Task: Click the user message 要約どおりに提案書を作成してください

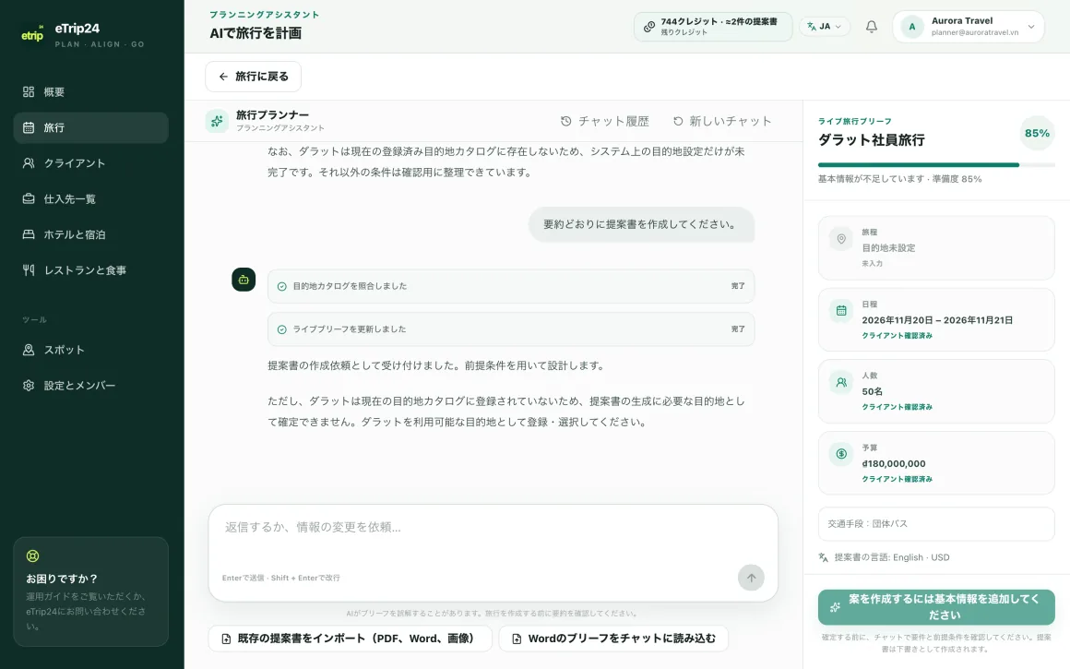Action: (x=641, y=224)
